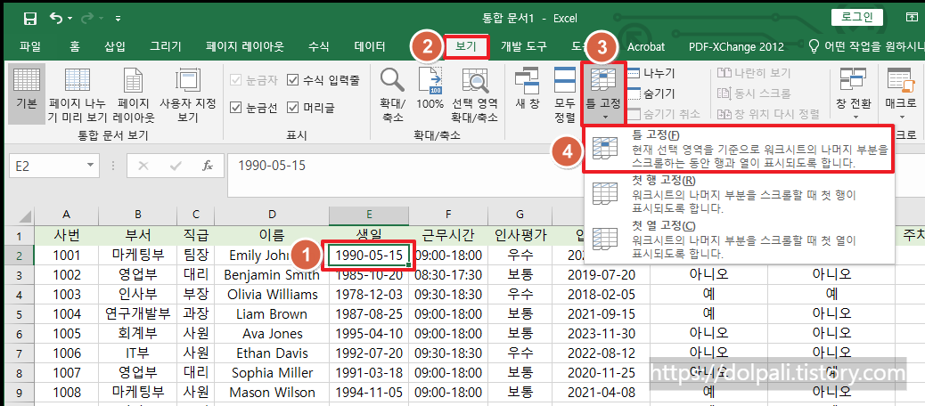Select column A header
The height and width of the screenshot is (406, 925).
pos(67,215)
